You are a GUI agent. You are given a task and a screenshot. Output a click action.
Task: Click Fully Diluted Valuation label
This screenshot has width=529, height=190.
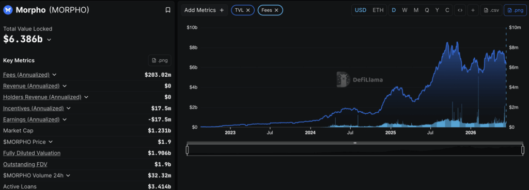(x=32, y=153)
